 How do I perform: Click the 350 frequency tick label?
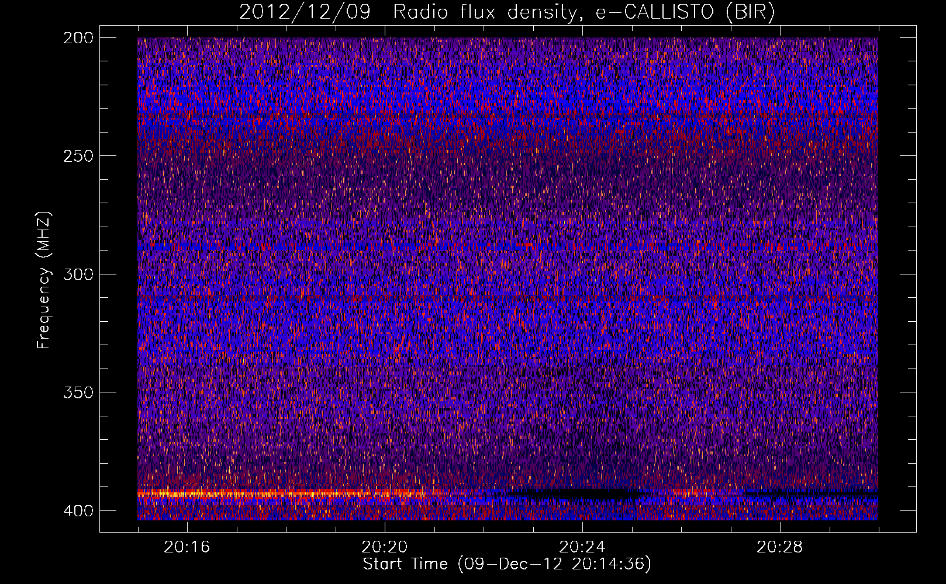click(x=78, y=392)
